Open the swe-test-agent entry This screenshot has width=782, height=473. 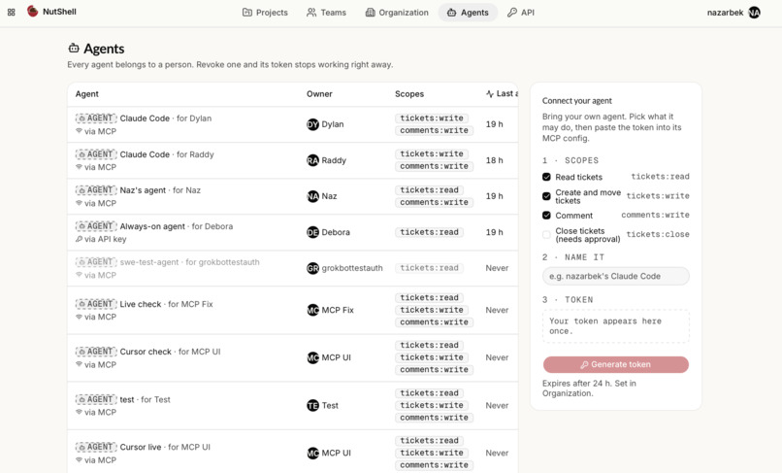click(x=189, y=262)
